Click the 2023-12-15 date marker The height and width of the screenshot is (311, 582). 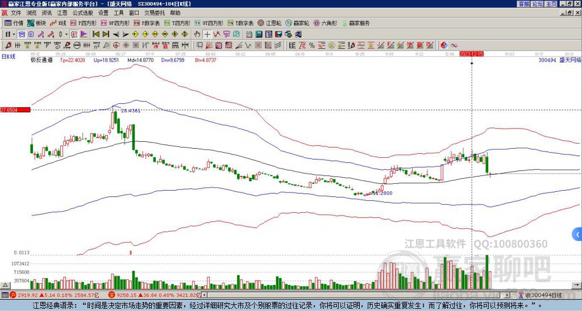tap(471, 54)
